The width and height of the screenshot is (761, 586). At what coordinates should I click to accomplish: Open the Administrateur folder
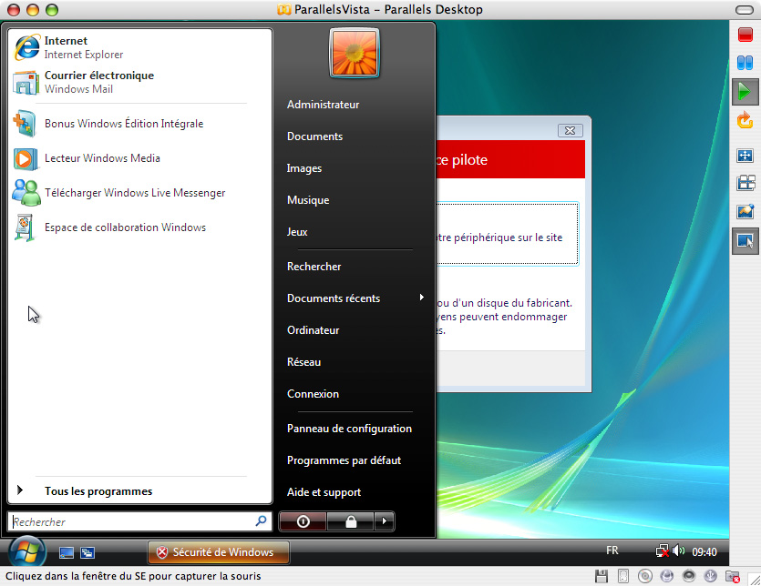point(323,105)
